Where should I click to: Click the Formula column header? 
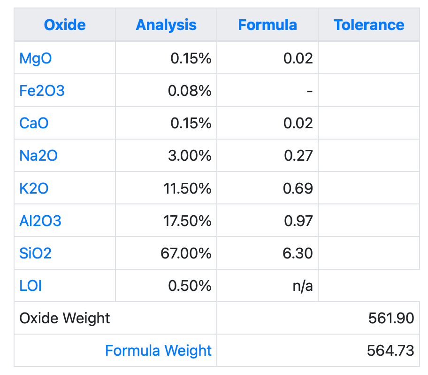pos(267,25)
